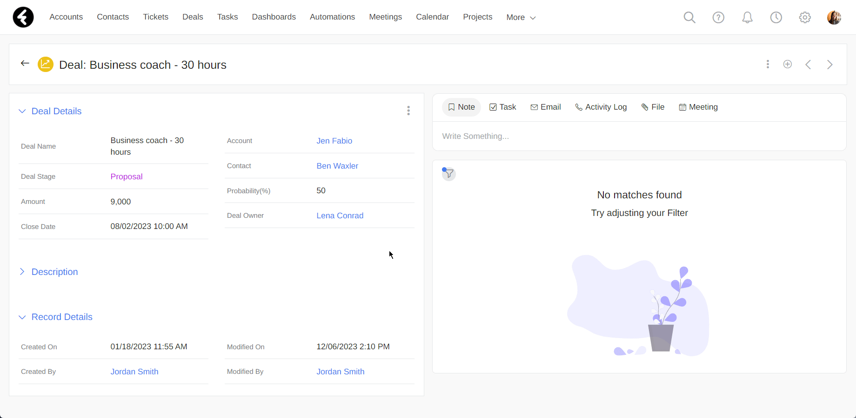This screenshot has height=418, width=856.
Task: Select the Activity Log tab
Action: pyautogui.click(x=601, y=107)
